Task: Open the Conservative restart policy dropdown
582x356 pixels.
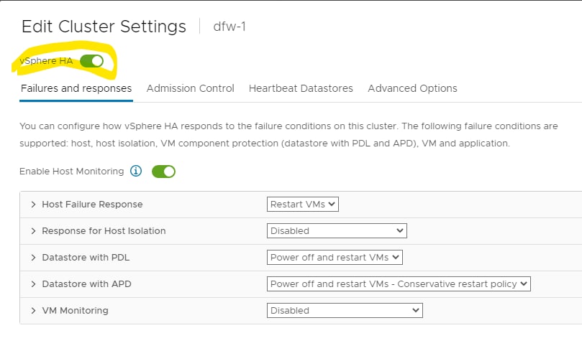Action: (399, 284)
